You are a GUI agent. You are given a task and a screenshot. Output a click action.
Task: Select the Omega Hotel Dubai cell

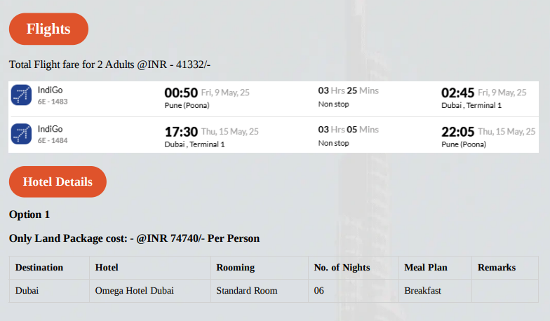[135, 290]
